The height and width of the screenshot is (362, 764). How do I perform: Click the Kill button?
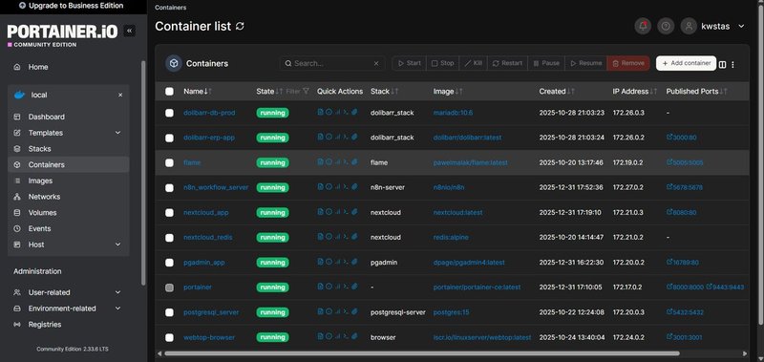(x=473, y=63)
